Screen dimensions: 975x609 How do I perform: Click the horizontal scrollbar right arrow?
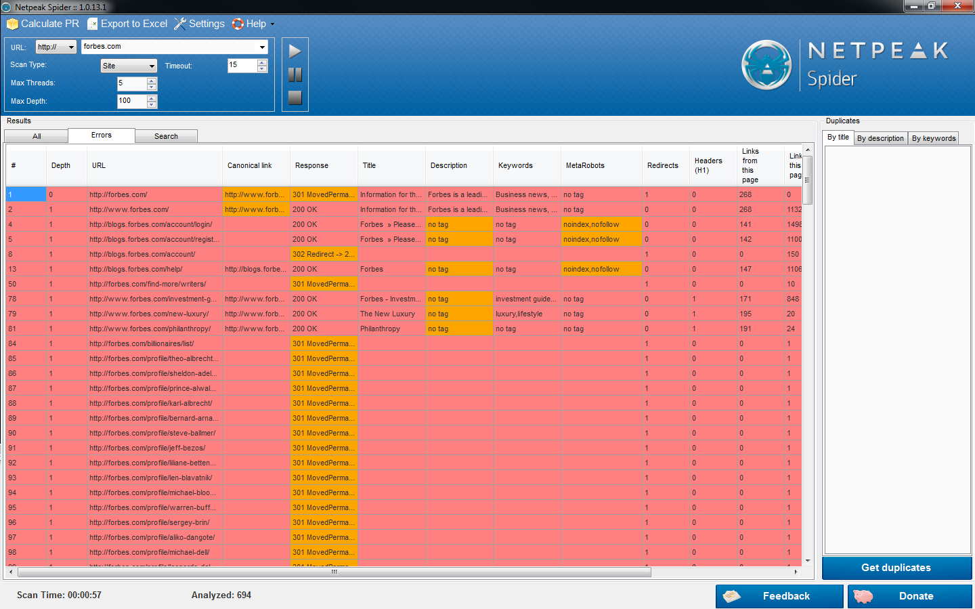(x=796, y=572)
